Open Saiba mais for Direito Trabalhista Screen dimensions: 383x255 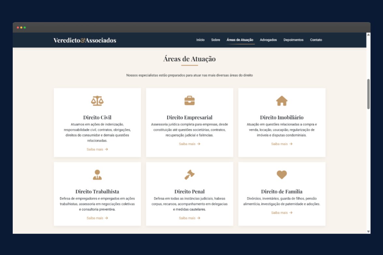(97, 218)
